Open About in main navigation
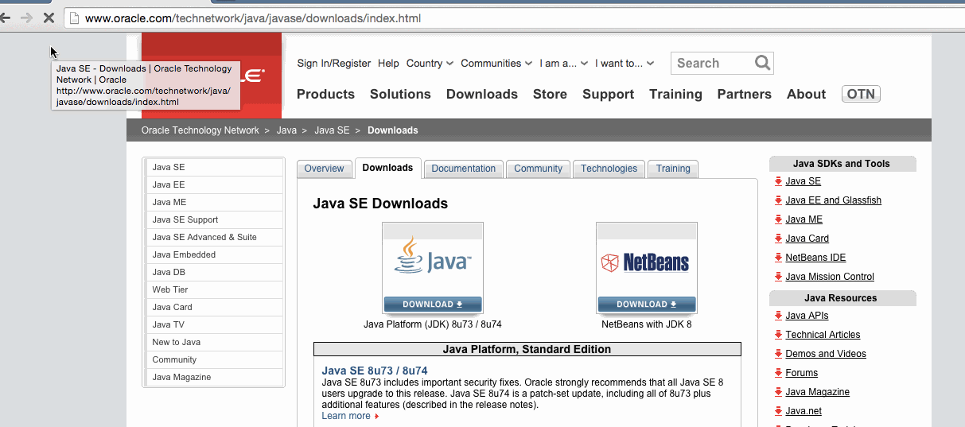Screen dimensions: 965x427 pyautogui.click(x=806, y=94)
